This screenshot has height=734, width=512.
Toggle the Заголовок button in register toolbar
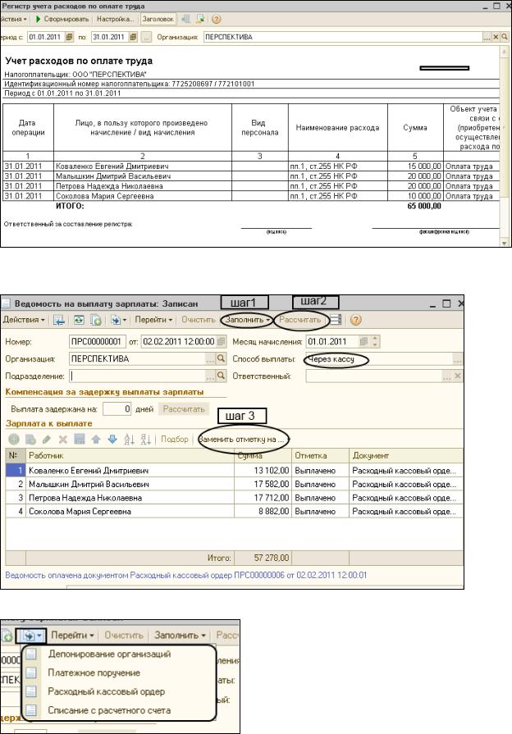click(158, 19)
